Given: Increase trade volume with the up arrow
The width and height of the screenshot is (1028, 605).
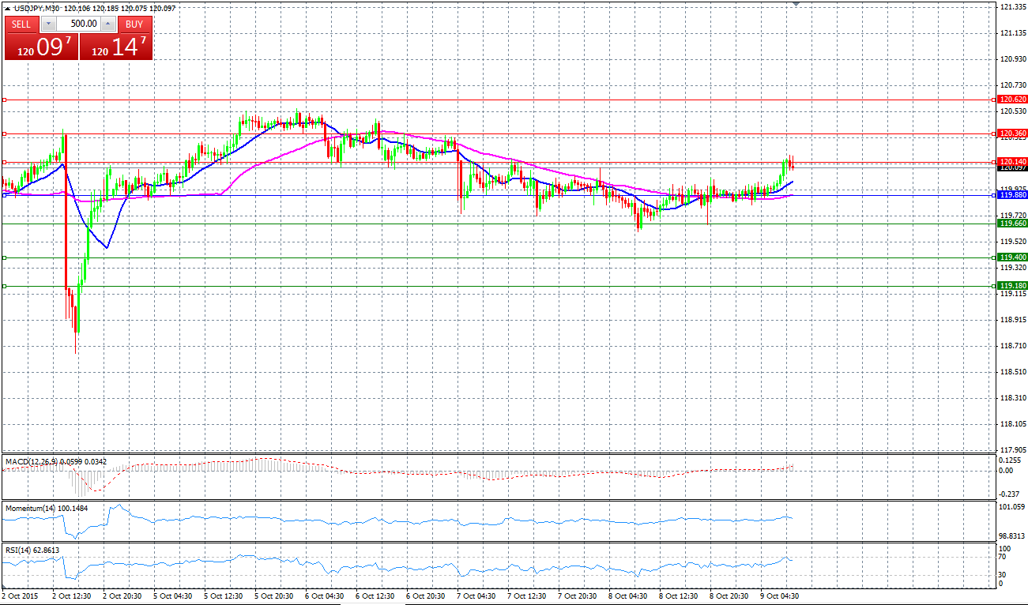Looking at the screenshot, I should [x=108, y=24].
